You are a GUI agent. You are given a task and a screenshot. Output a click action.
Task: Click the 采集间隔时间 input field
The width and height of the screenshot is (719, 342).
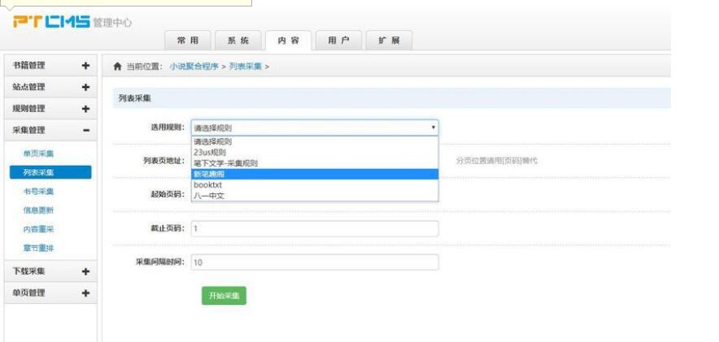pyautogui.click(x=315, y=262)
